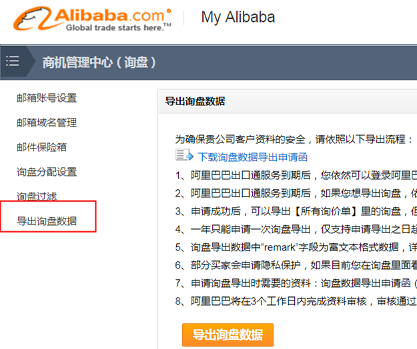417x349 pixels.
Task: Click the safety notice line 为确保贵公司客户资料的安全
Action: pos(294,140)
